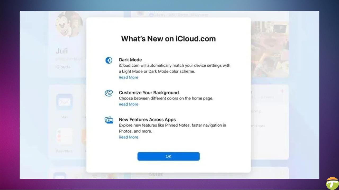This screenshot has height=190, width=339.
Task: Select the "What's New on iCloud.com" heading
Action: coord(168,39)
